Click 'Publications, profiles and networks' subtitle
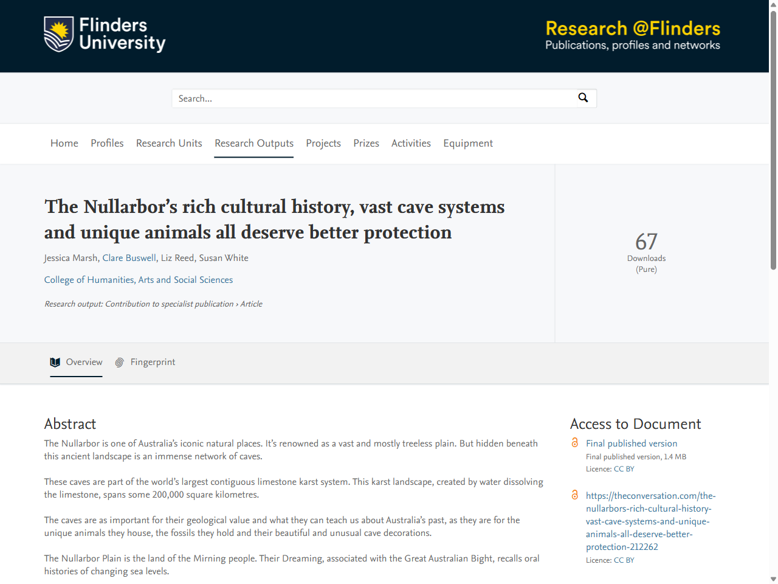 [633, 46]
